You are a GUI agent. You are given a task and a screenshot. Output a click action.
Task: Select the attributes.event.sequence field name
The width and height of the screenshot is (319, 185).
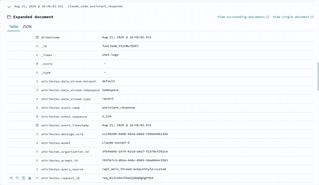click(64, 117)
